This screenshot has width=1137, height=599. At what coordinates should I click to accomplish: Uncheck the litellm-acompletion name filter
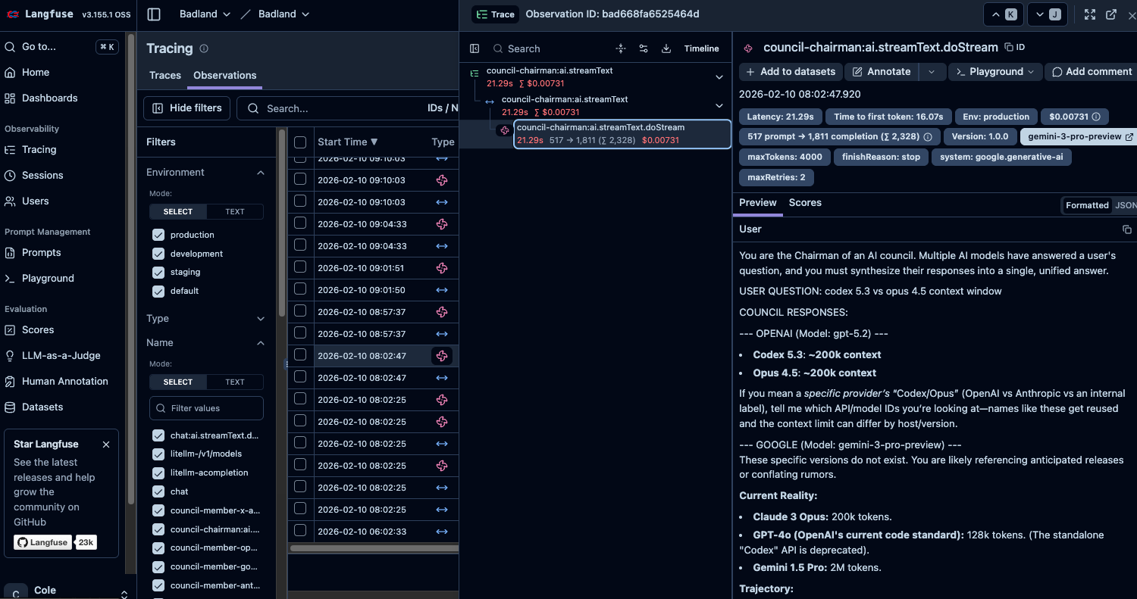coord(158,472)
